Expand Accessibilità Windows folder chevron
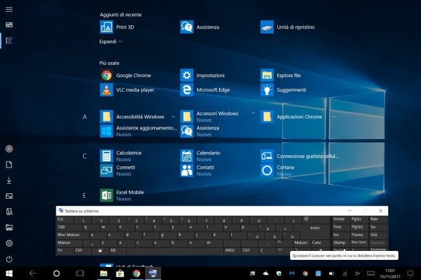421x280 pixels. click(x=173, y=117)
